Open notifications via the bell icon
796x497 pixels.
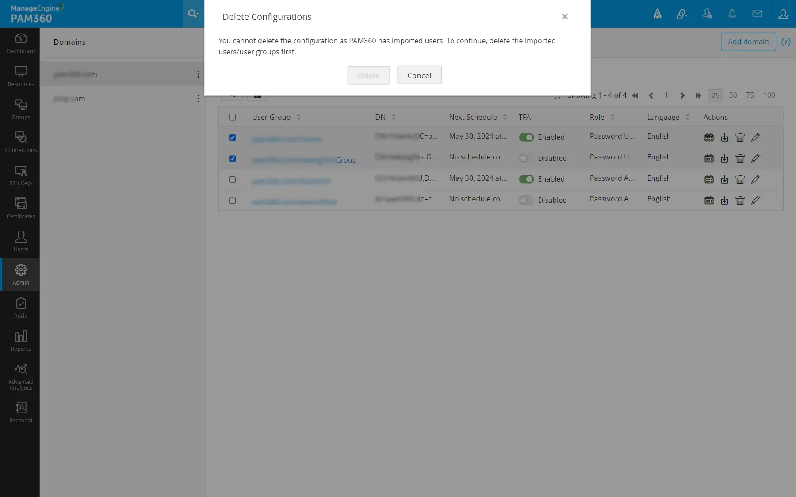(x=732, y=14)
